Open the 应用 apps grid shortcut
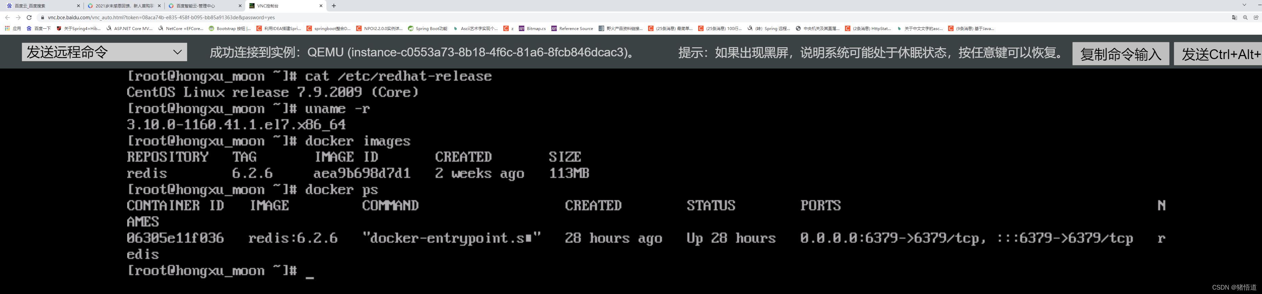The width and height of the screenshot is (1262, 294). 13,28
